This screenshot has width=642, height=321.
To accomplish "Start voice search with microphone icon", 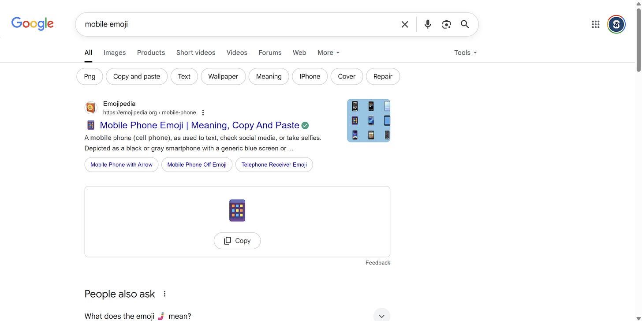I will click(428, 24).
